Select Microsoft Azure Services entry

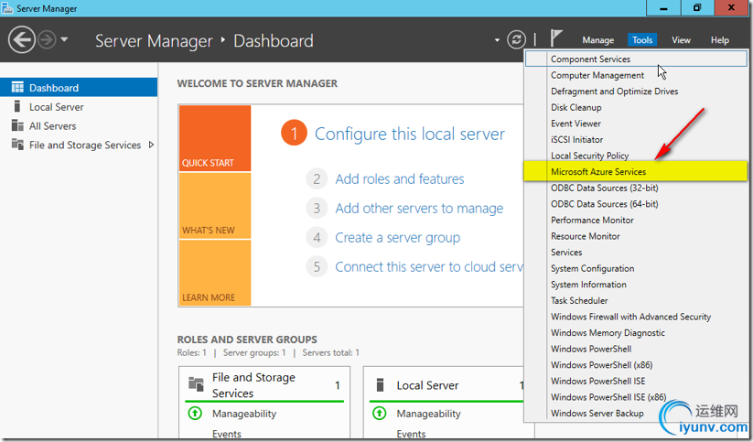pyautogui.click(x=636, y=171)
